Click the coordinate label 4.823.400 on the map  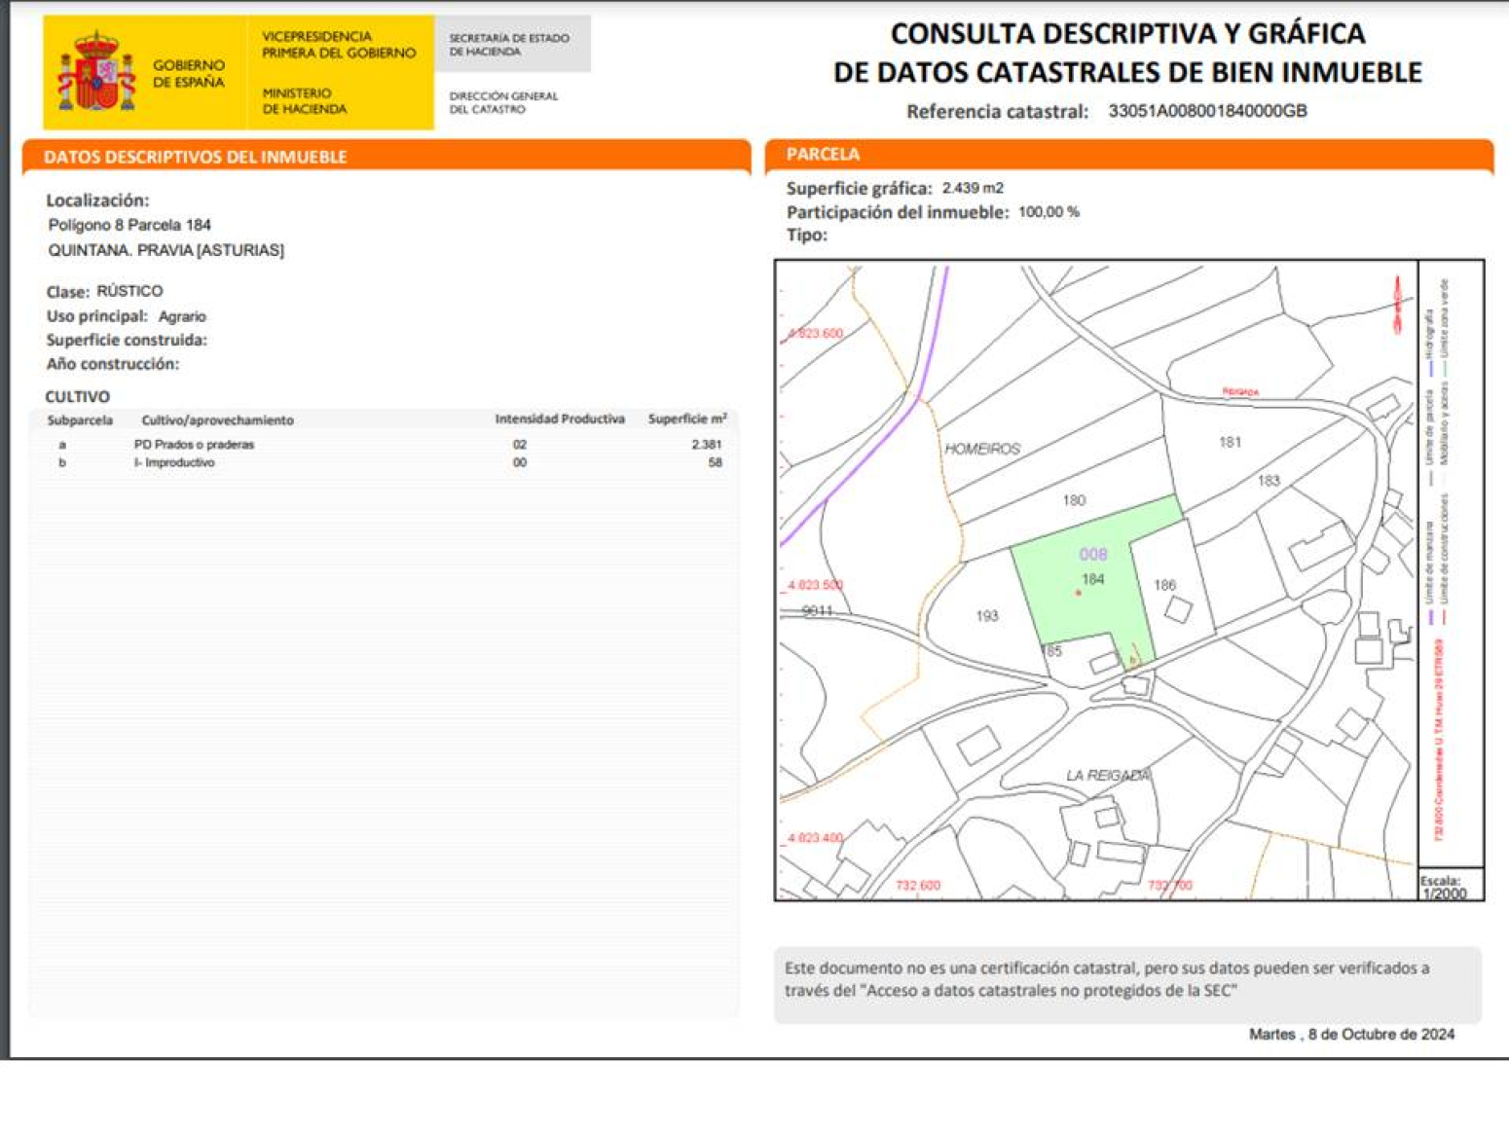point(815,838)
